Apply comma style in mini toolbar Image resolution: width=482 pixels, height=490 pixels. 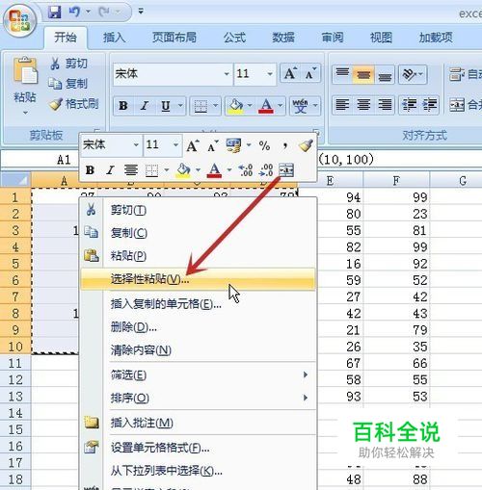tap(284, 145)
